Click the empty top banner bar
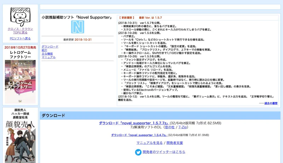The width and height of the screenshot is (283, 163). point(160,7)
